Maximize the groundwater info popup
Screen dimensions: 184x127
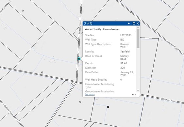pyautogui.click(x=134, y=24)
